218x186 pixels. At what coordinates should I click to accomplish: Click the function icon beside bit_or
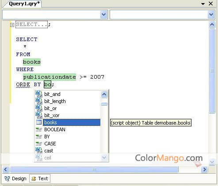coord(39,108)
